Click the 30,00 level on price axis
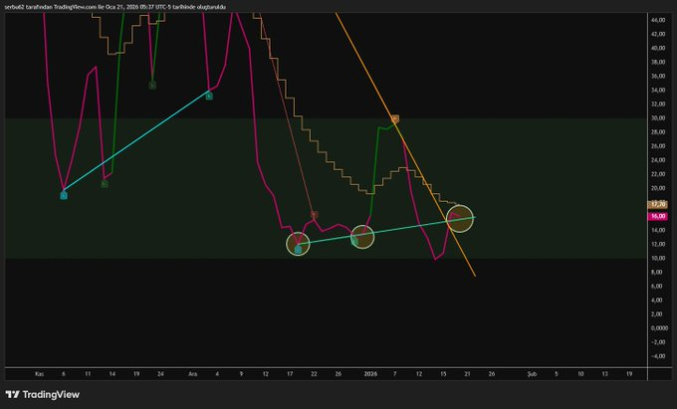This screenshot has width=677, height=409. [x=658, y=118]
